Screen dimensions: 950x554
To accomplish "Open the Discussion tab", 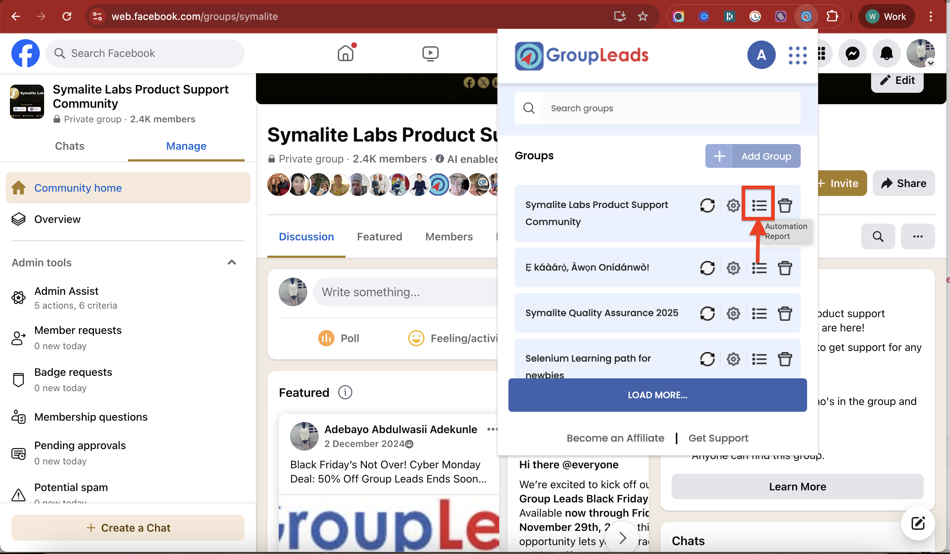I will [306, 236].
